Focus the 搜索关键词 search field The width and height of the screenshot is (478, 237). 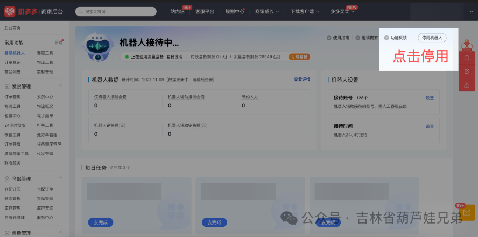tap(116, 12)
